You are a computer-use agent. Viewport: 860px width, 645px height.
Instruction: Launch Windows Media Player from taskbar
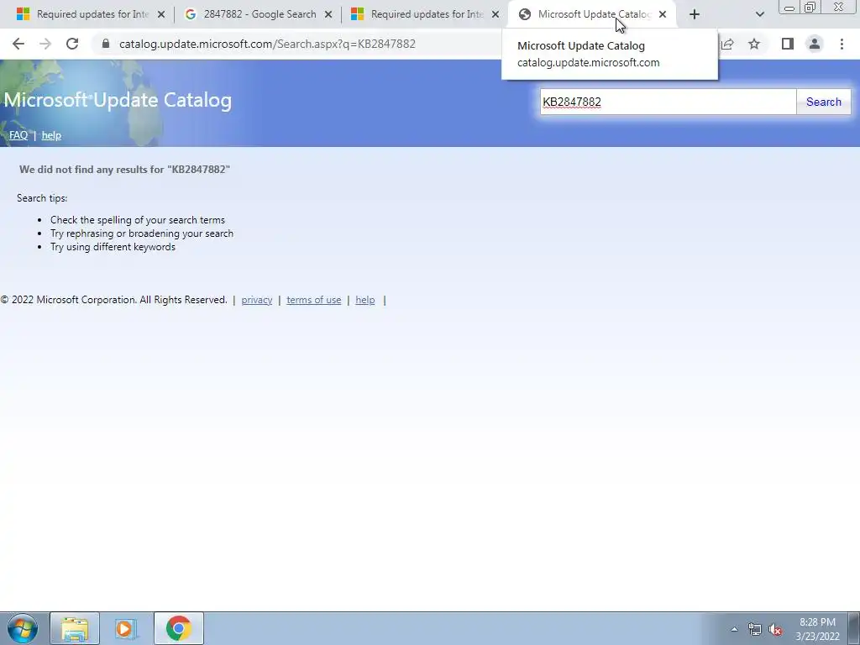pyautogui.click(x=126, y=628)
